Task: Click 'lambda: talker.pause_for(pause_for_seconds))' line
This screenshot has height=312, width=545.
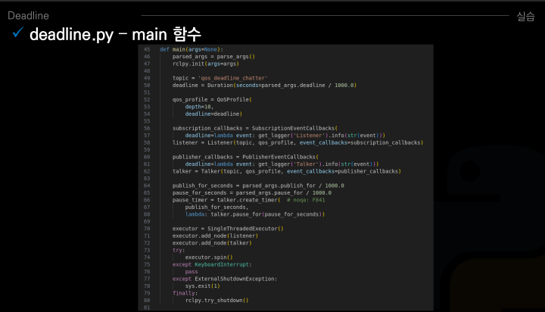Action: 255,214
